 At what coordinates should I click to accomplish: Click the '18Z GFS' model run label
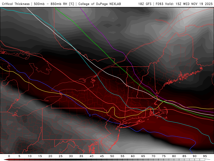(145, 4)
